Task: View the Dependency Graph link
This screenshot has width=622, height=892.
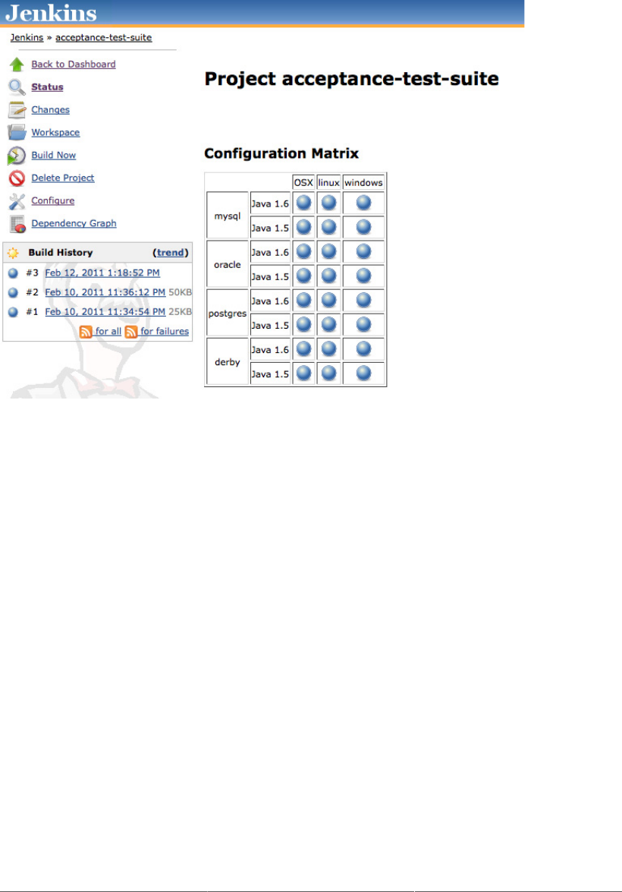Action: coord(74,223)
